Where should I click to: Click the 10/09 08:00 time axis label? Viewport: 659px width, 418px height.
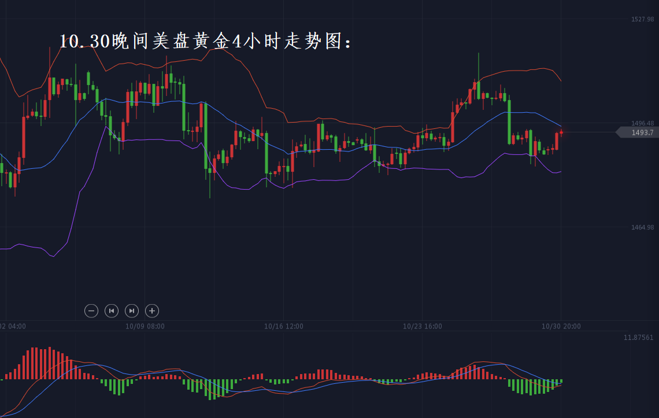point(145,326)
